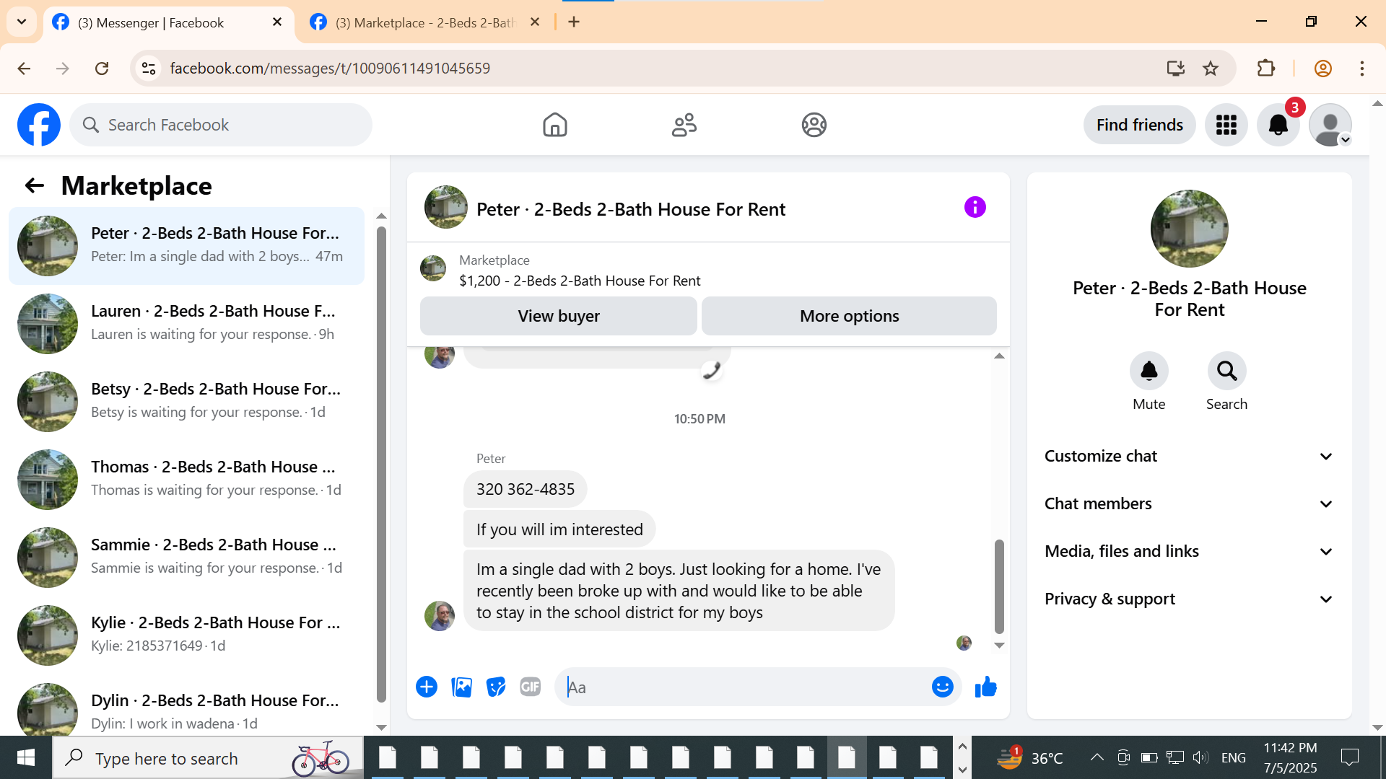Search in conversation magnifier icon
This screenshot has height=779, width=1386.
pyautogui.click(x=1226, y=371)
